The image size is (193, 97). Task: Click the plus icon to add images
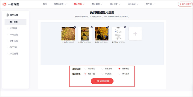point(135,34)
